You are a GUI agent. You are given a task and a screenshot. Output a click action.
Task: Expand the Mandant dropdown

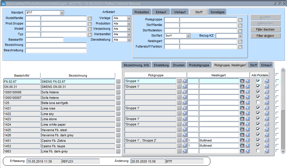(62, 13)
